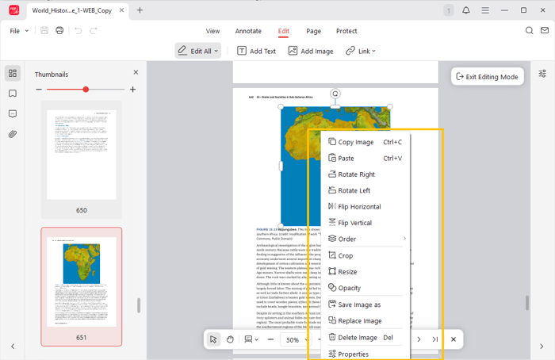Open the properties settings sliders icon
This screenshot has height=360, width=555.
pos(542,74)
